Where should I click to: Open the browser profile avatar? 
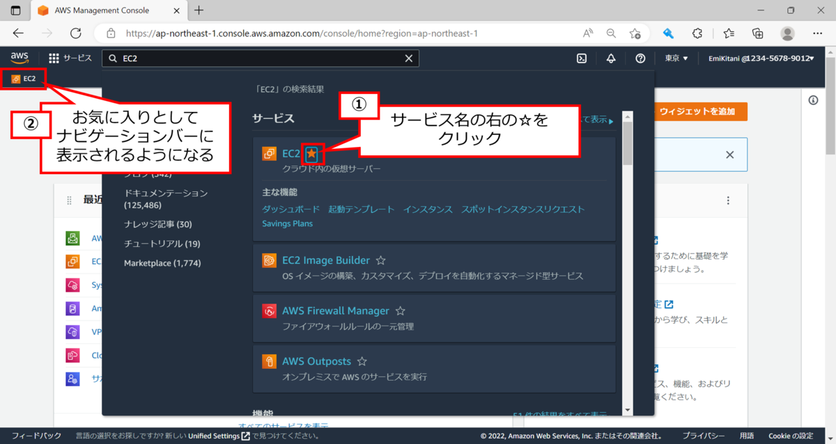point(787,33)
